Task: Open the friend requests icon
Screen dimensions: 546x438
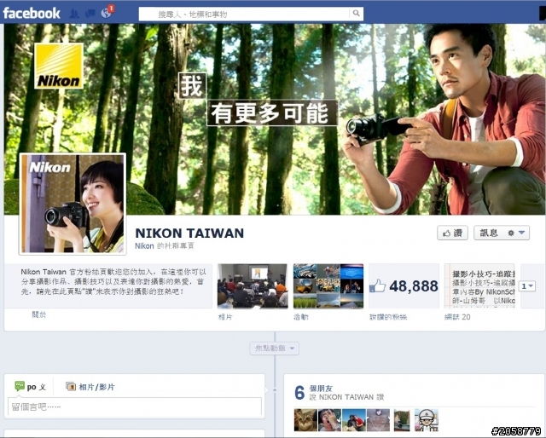Action: 73,14
